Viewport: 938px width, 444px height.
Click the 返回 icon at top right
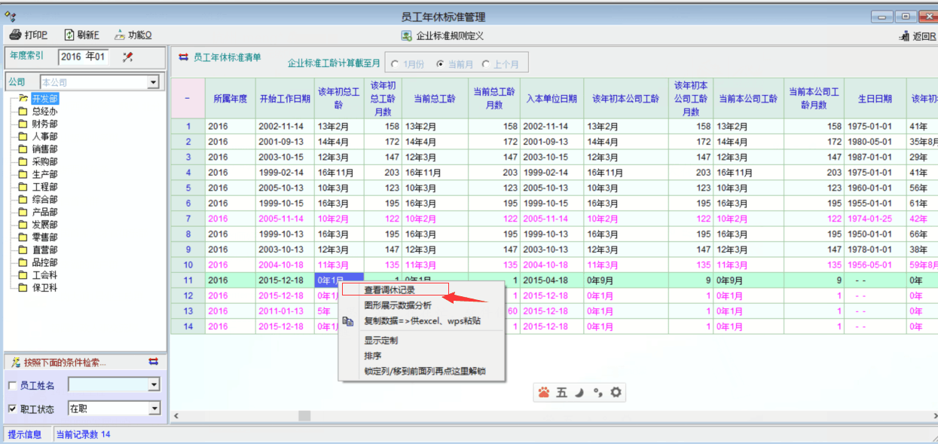[904, 36]
